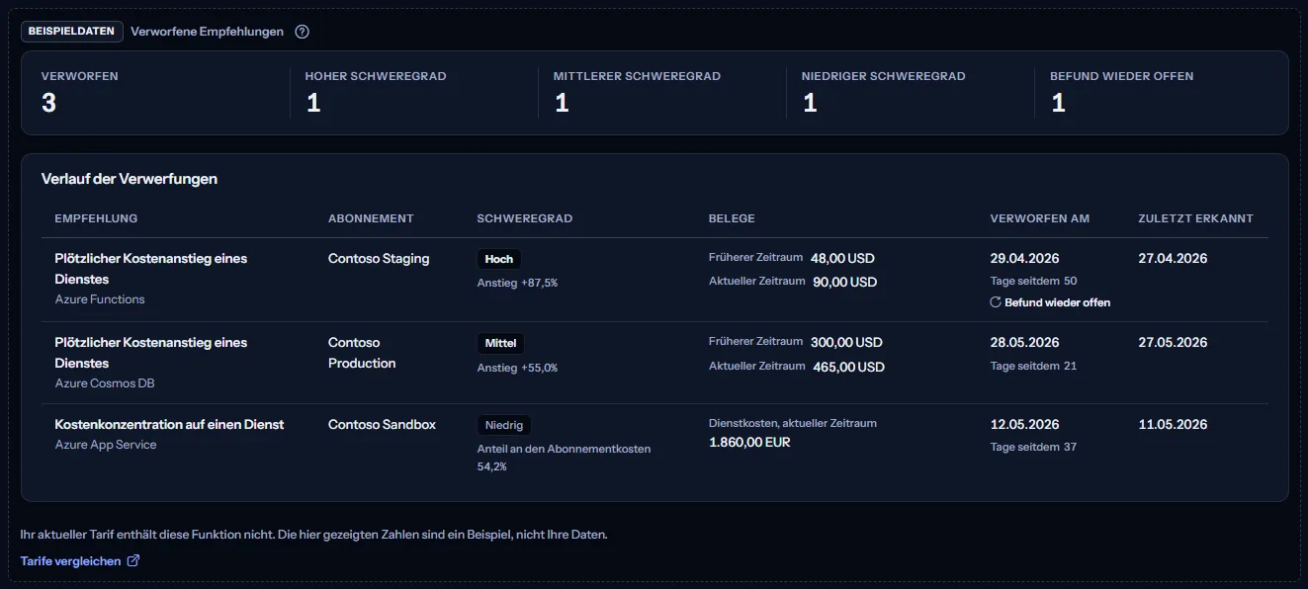The image size is (1308, 589).
Task: Click the circular arrow icon in the Azure Functions row
Action: click(x=996, y=302)
